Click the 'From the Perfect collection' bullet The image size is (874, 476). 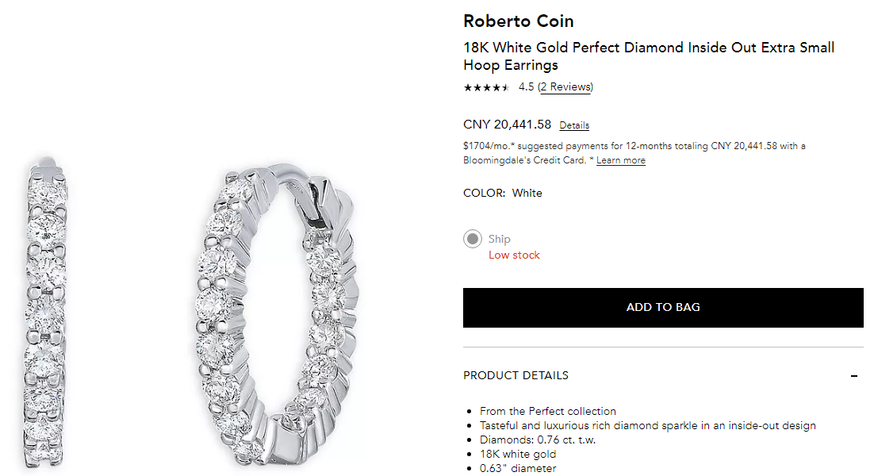click(547, 411)
